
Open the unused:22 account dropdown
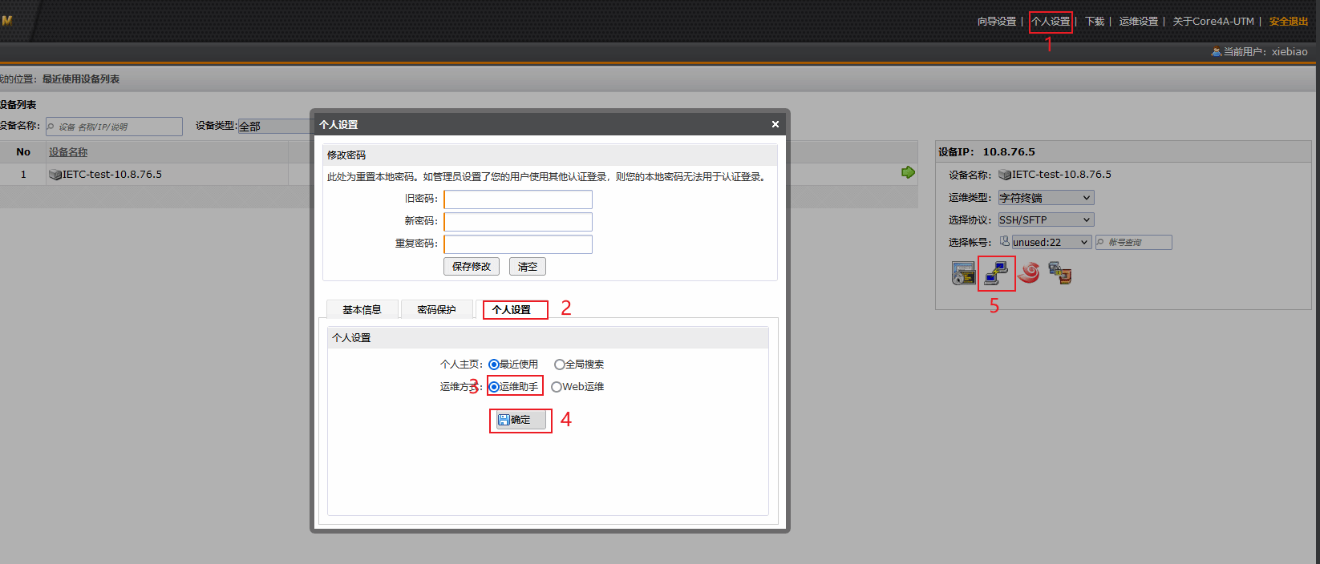1051,242
